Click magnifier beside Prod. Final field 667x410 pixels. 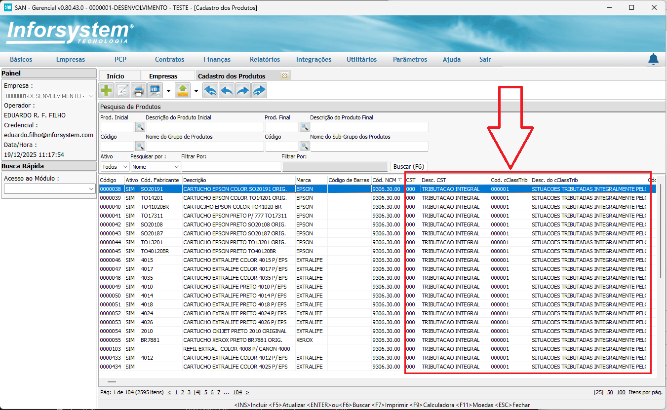(x=305, y=127)
